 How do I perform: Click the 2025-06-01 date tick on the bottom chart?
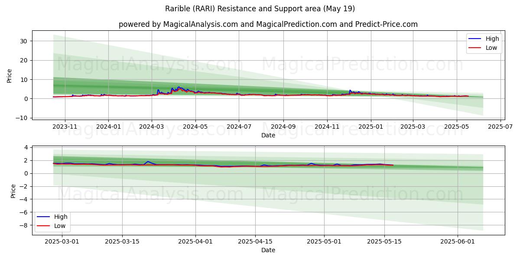458,242
